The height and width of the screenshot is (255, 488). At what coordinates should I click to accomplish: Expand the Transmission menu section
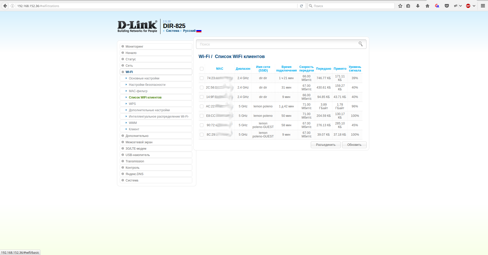(x=156, y=161)
